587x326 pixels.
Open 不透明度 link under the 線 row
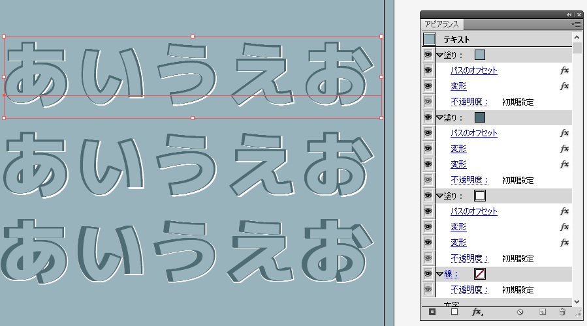tap(469, 289)
